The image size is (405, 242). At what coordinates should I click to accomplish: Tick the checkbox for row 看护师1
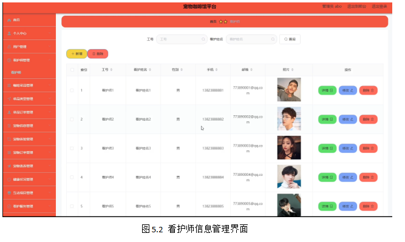tap(72, 90)
